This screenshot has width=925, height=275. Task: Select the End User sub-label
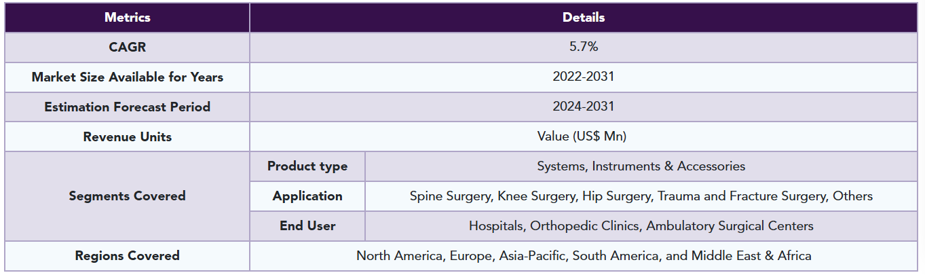pos(307,226)
